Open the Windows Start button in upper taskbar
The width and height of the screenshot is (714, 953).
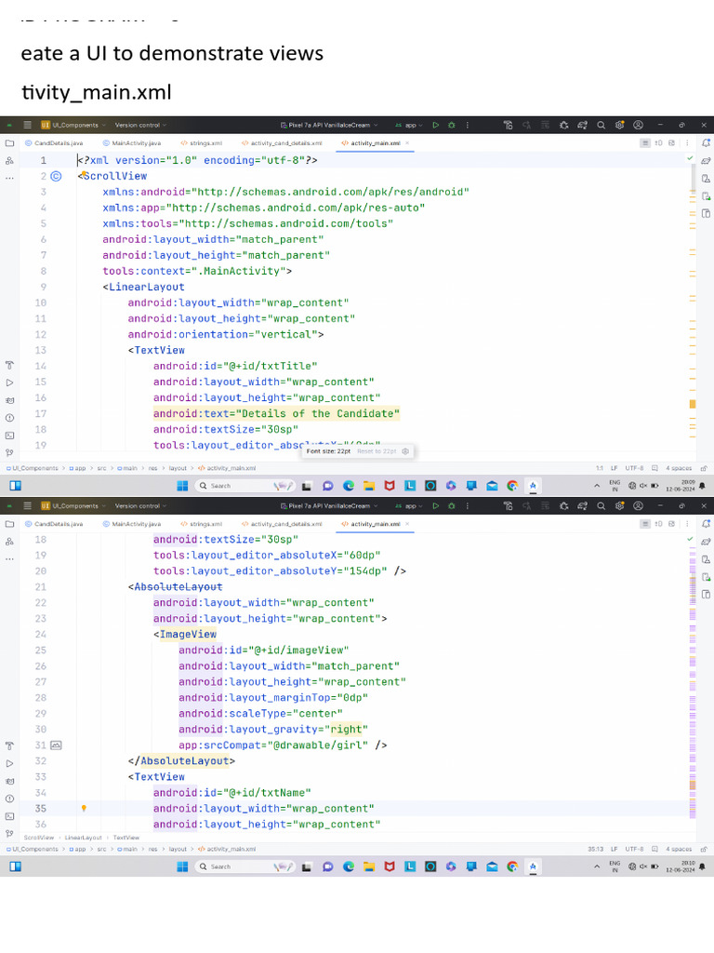pos(182,486)
